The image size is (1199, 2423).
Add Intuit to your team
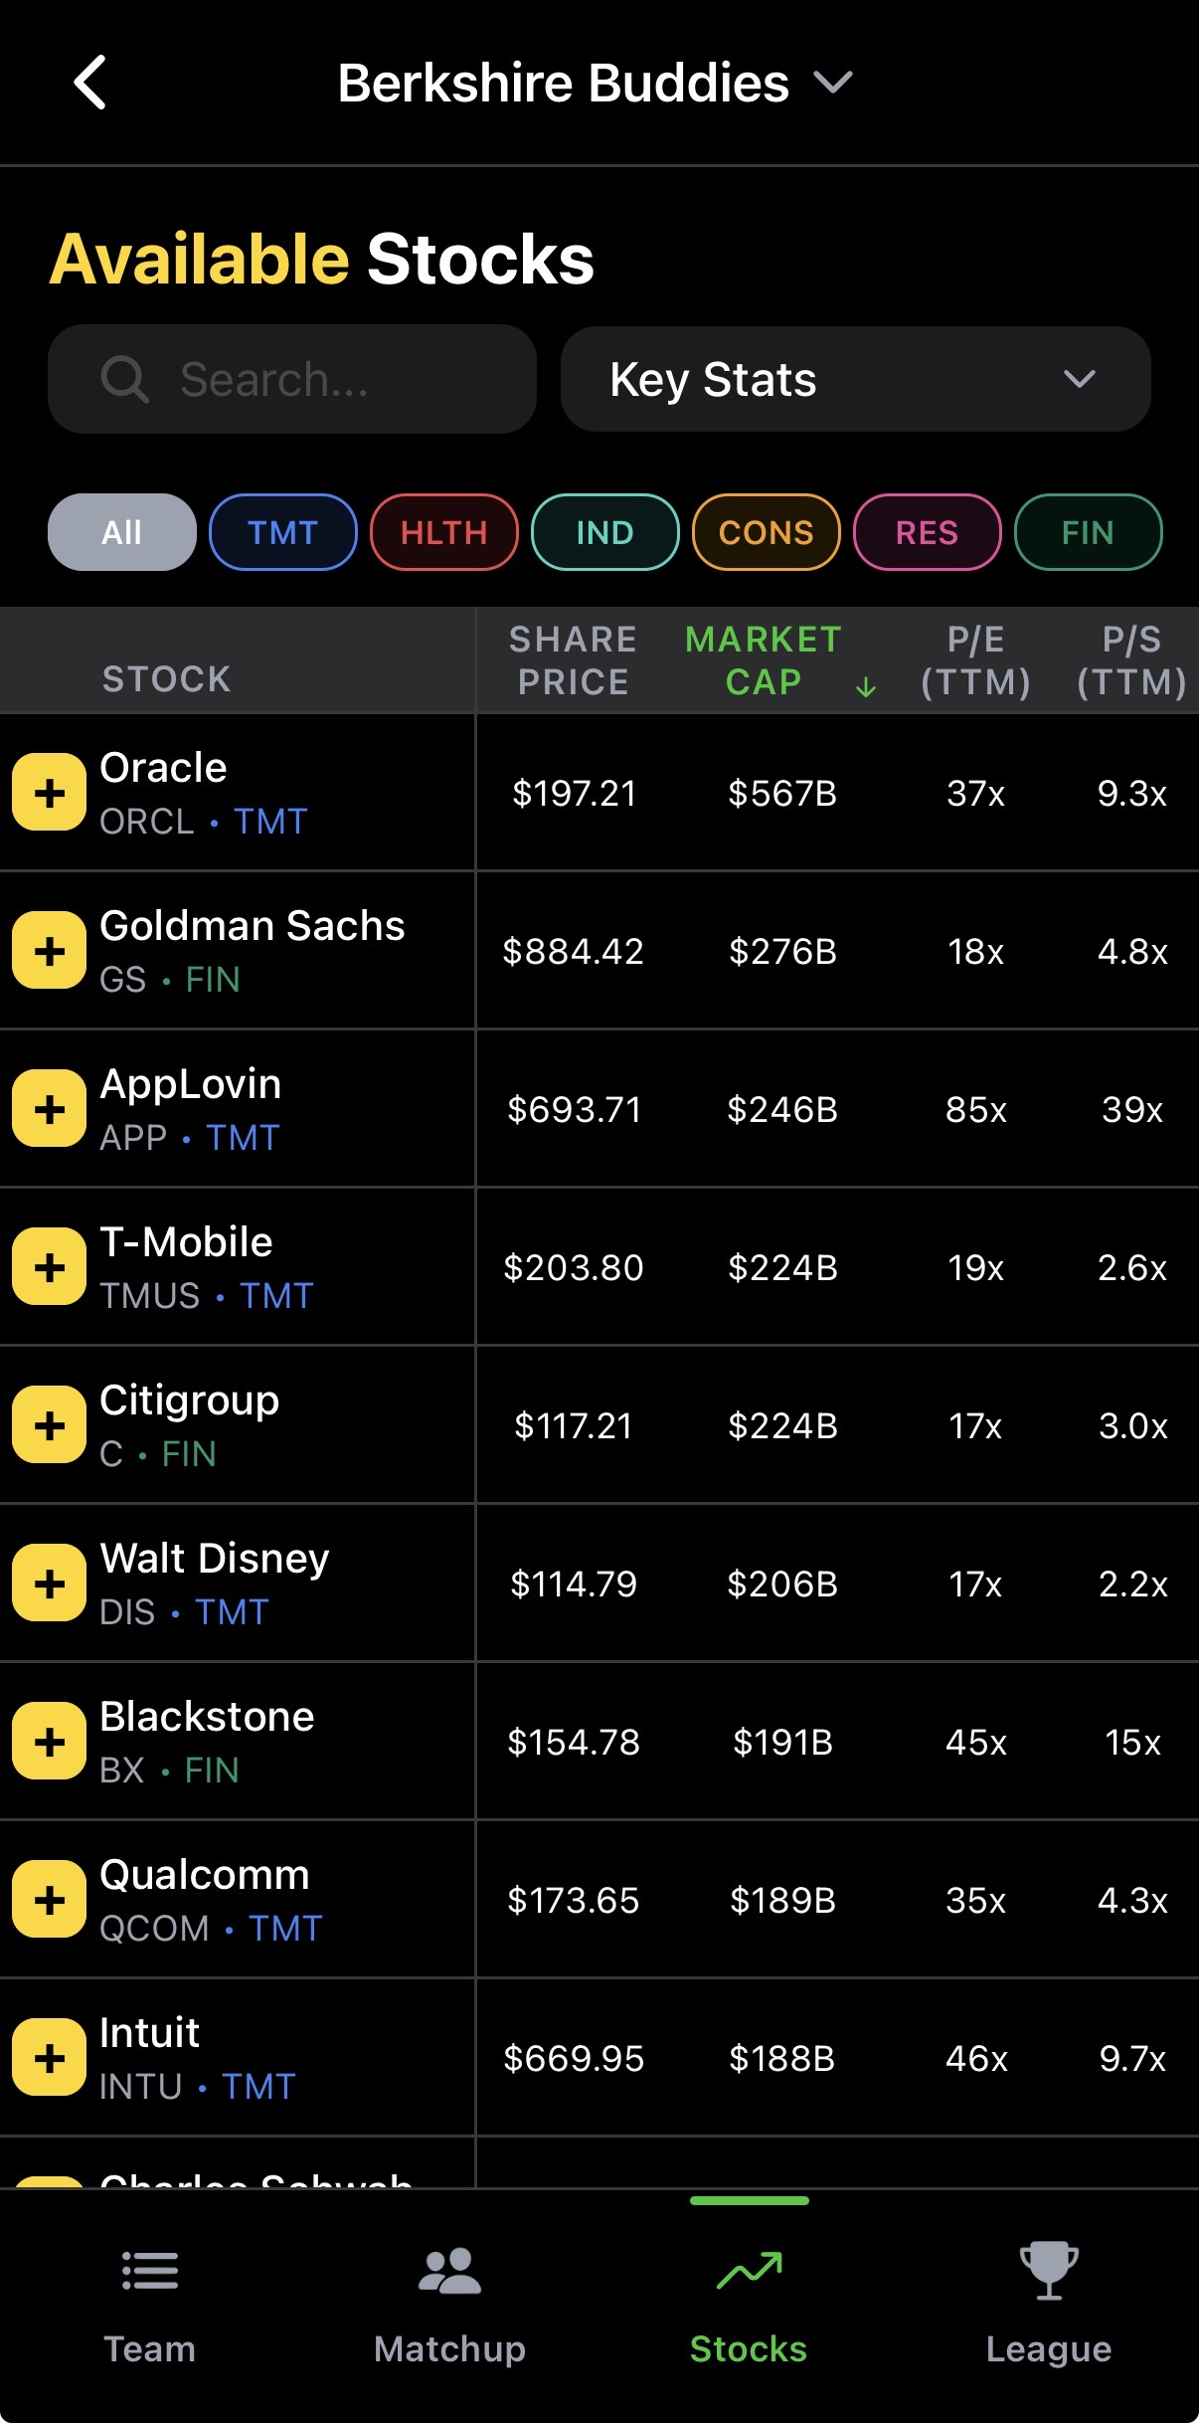coord(48,2058)
